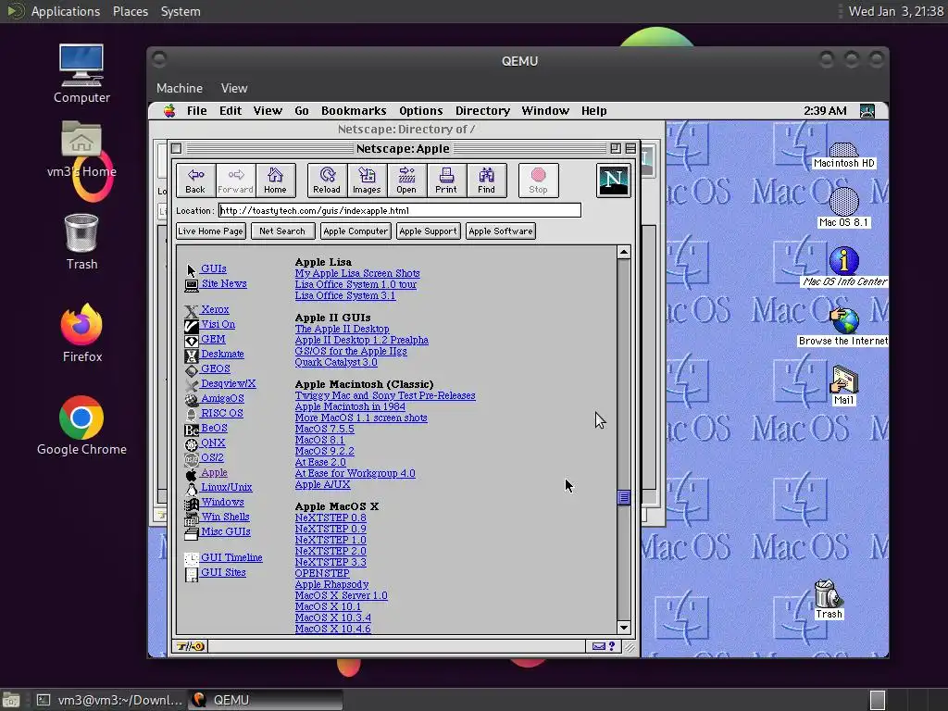Open the Options menu
This screenshot has height=711, width=948.
pyautogui.click(x=421, y=111)
